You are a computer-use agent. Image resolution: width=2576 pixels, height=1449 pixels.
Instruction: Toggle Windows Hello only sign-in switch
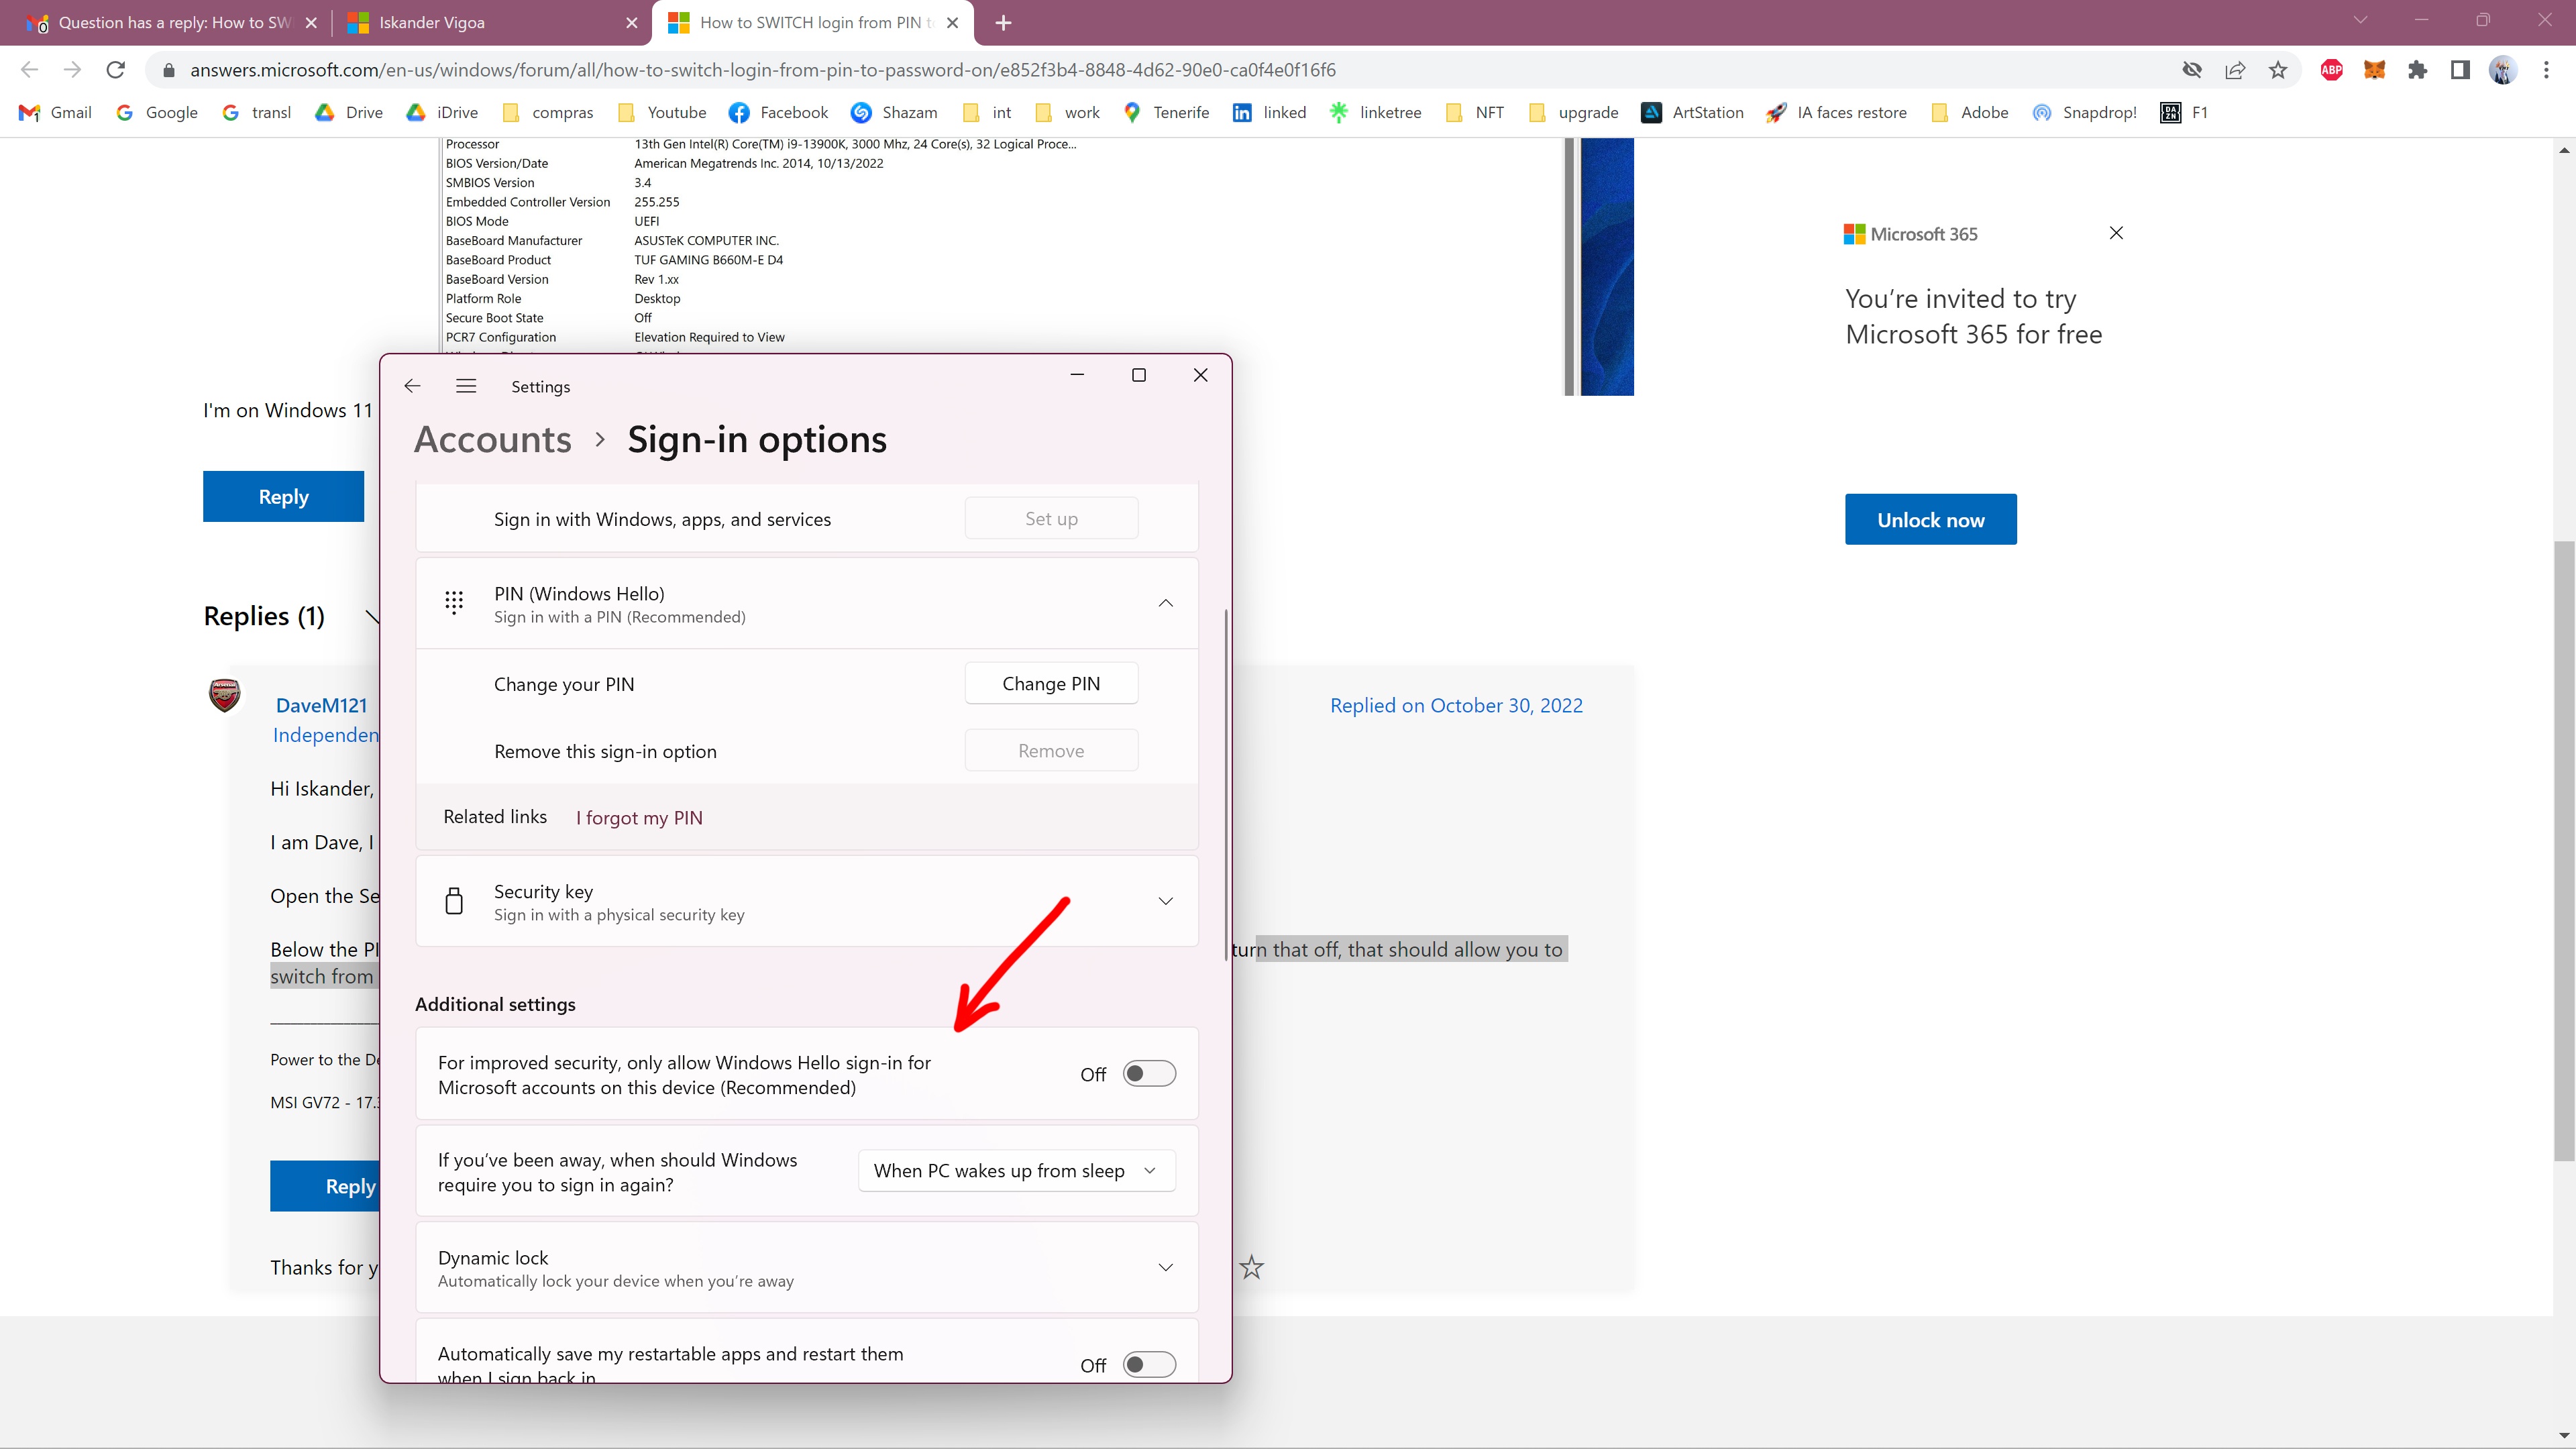coord(1149,1074)
